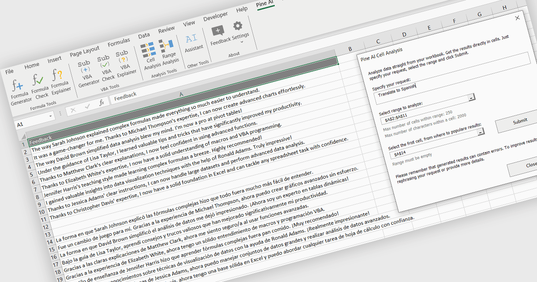537x282 pixels.
Task: Select column C header
Action: click(378, 42)
